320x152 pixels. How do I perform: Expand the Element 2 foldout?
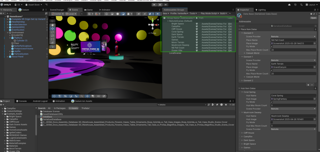tap(242, 80)
